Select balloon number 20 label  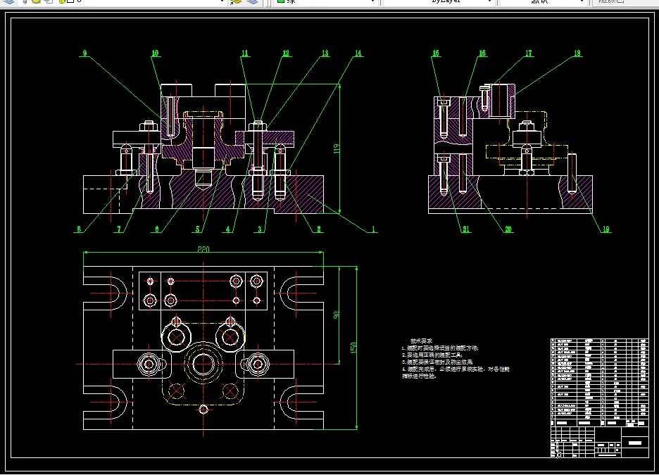[x=508, y=229]
